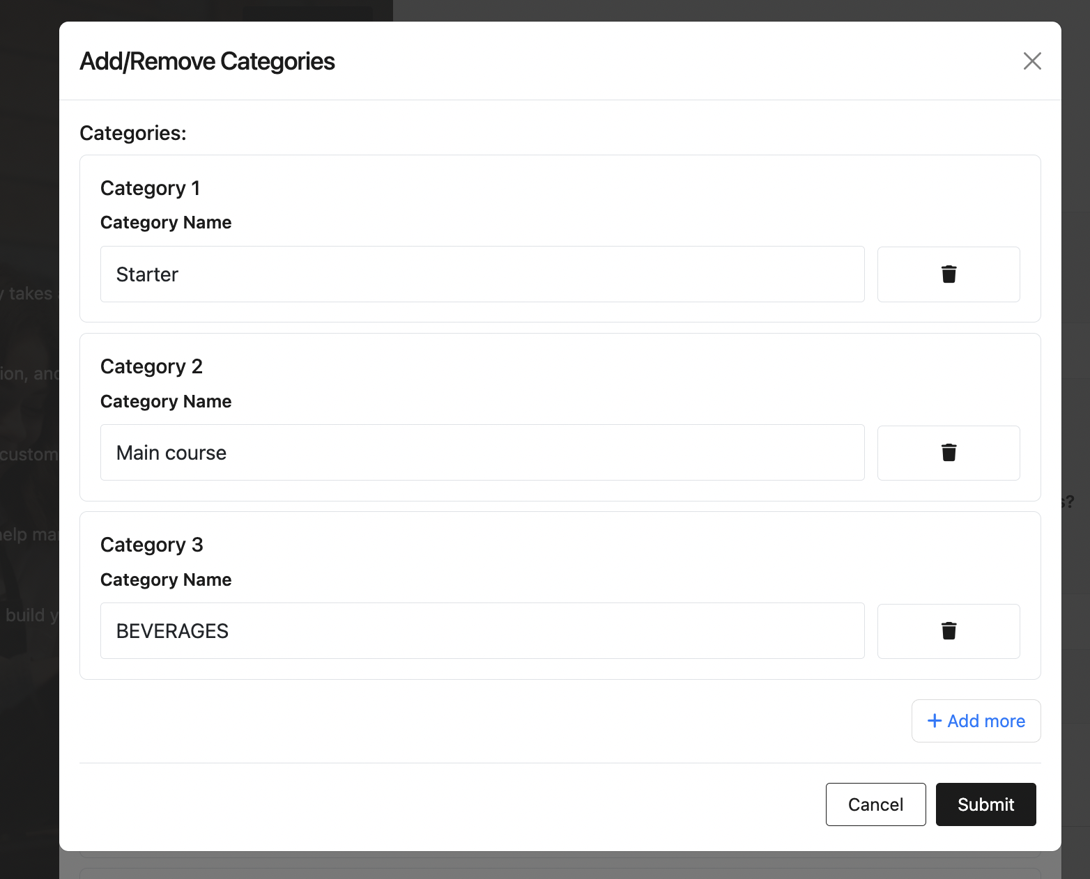The image size is (1090, 879).
Task: Click the plus icon in Add more
Action: (x=935, y=721)
